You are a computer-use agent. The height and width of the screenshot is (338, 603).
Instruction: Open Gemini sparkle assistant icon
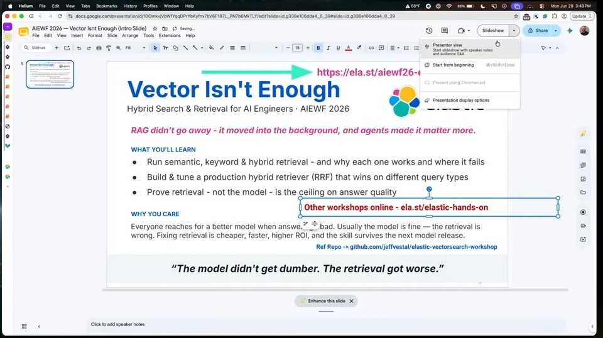click(570, 30)
